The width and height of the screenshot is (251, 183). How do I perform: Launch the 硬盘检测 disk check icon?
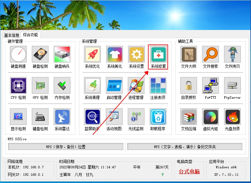click(x=40, y=55)
